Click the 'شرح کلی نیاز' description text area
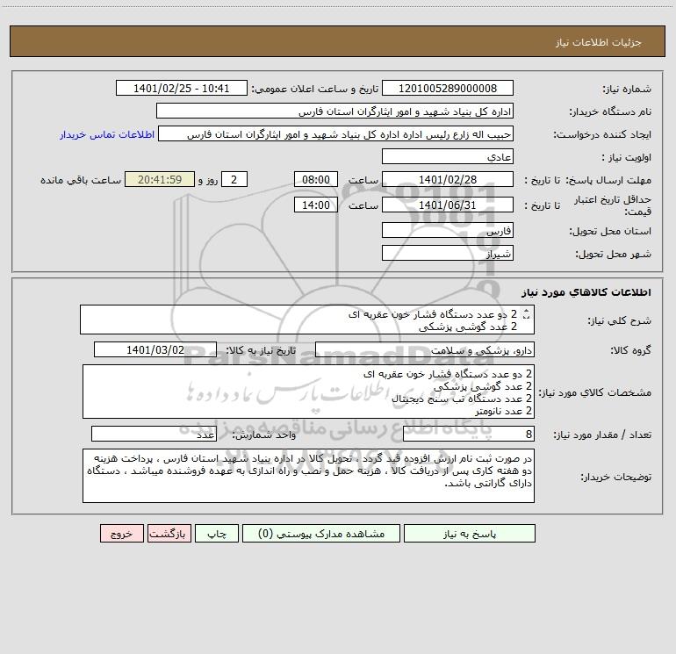This screenshot has width=676, height=654. (307, 320)
